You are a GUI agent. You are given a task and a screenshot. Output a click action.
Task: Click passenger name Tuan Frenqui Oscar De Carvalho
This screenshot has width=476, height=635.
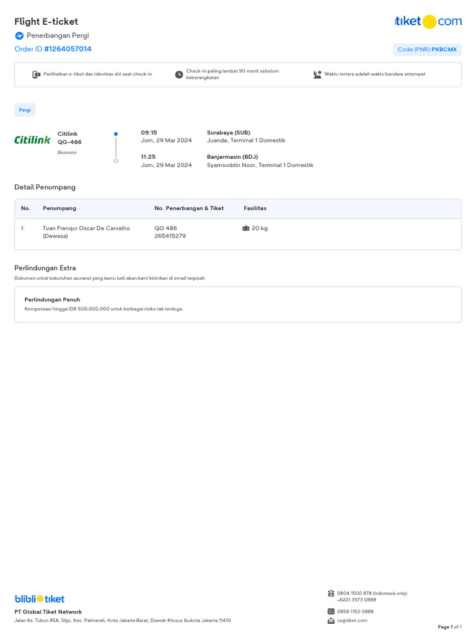click(86, 228)
